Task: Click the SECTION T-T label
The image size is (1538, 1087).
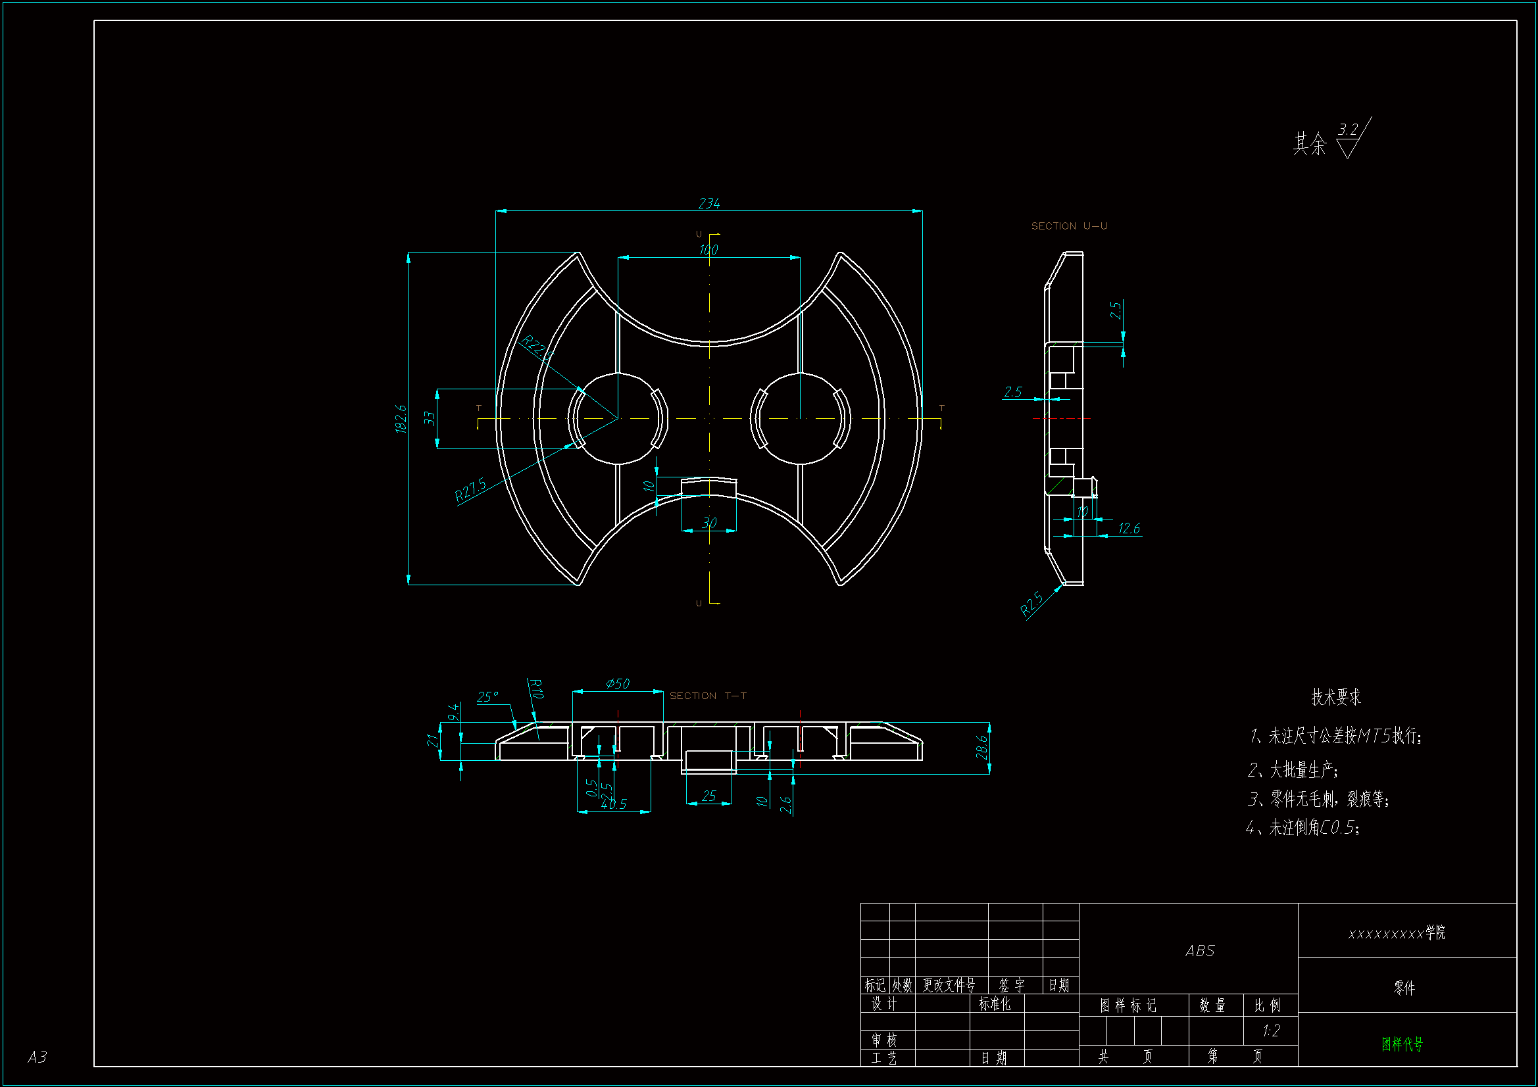Action: point(708,696)
